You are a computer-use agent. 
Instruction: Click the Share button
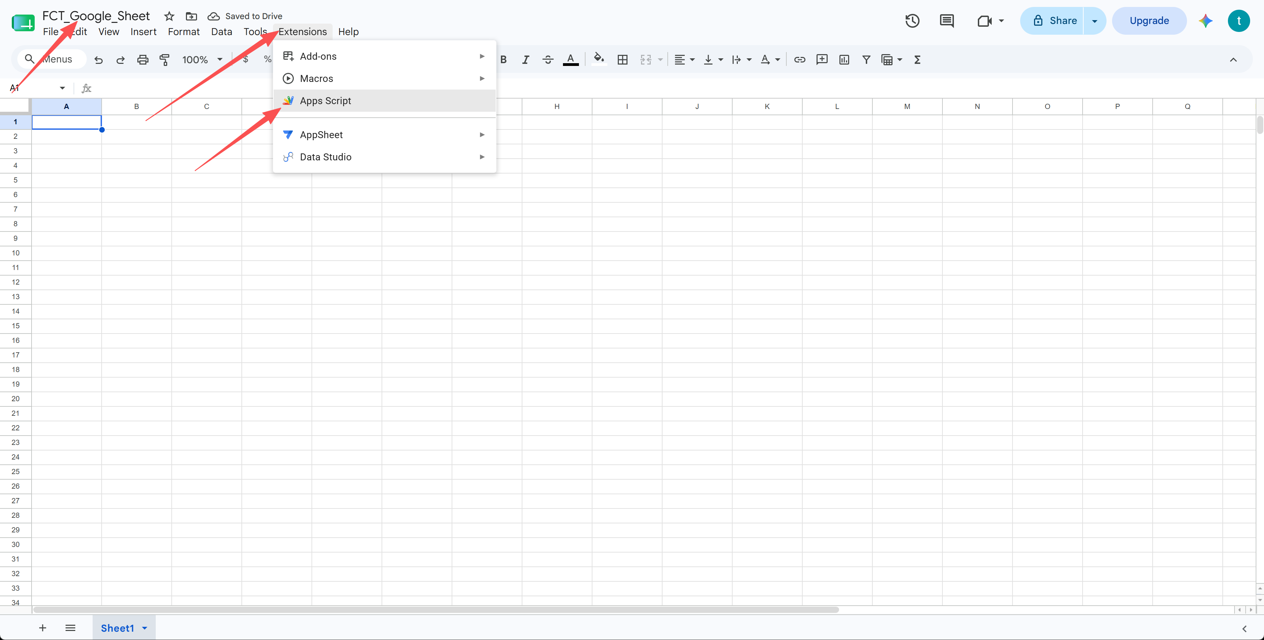[x=1051, y=20]
